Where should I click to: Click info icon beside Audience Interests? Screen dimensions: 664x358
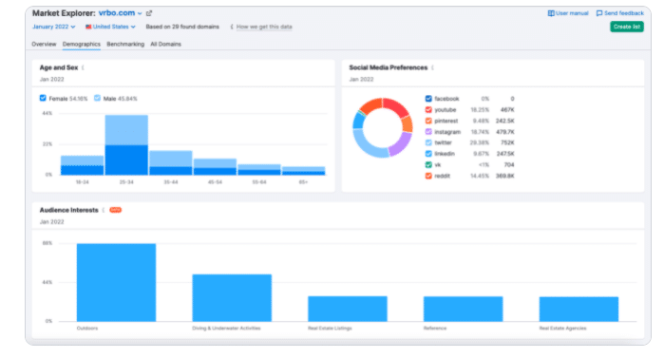(x=104, y=210)
